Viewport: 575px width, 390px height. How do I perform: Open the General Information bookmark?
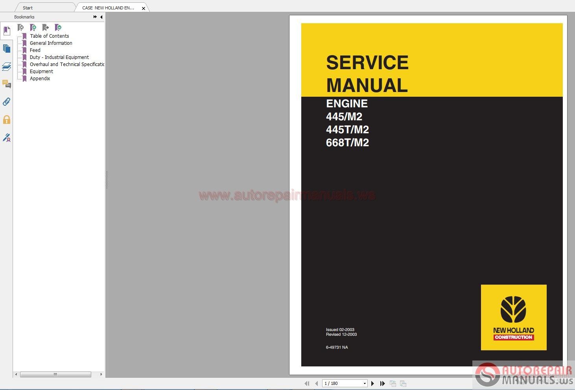pos(51,43)
